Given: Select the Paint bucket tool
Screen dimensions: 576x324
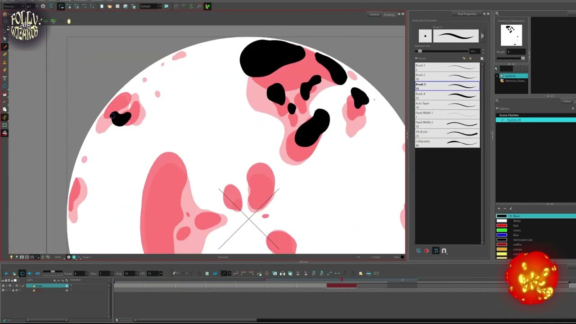Looking at the screenshot, I should pyautogui.click(x=5, y=94).
